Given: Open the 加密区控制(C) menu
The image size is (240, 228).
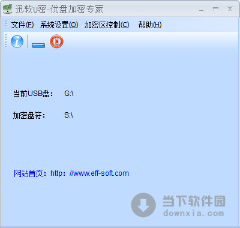Looking at the screenshot, I should pyautogui.click(x=107, y=25).
